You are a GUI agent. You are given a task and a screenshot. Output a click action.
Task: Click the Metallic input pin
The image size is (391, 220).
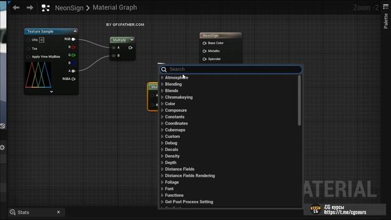click(205, 51)
